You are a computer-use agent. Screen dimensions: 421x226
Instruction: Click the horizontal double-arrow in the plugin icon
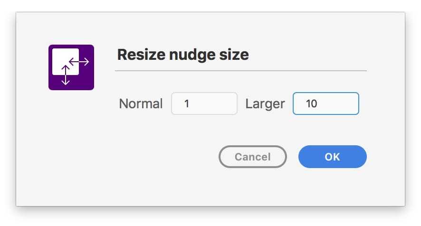pos(79,61)
